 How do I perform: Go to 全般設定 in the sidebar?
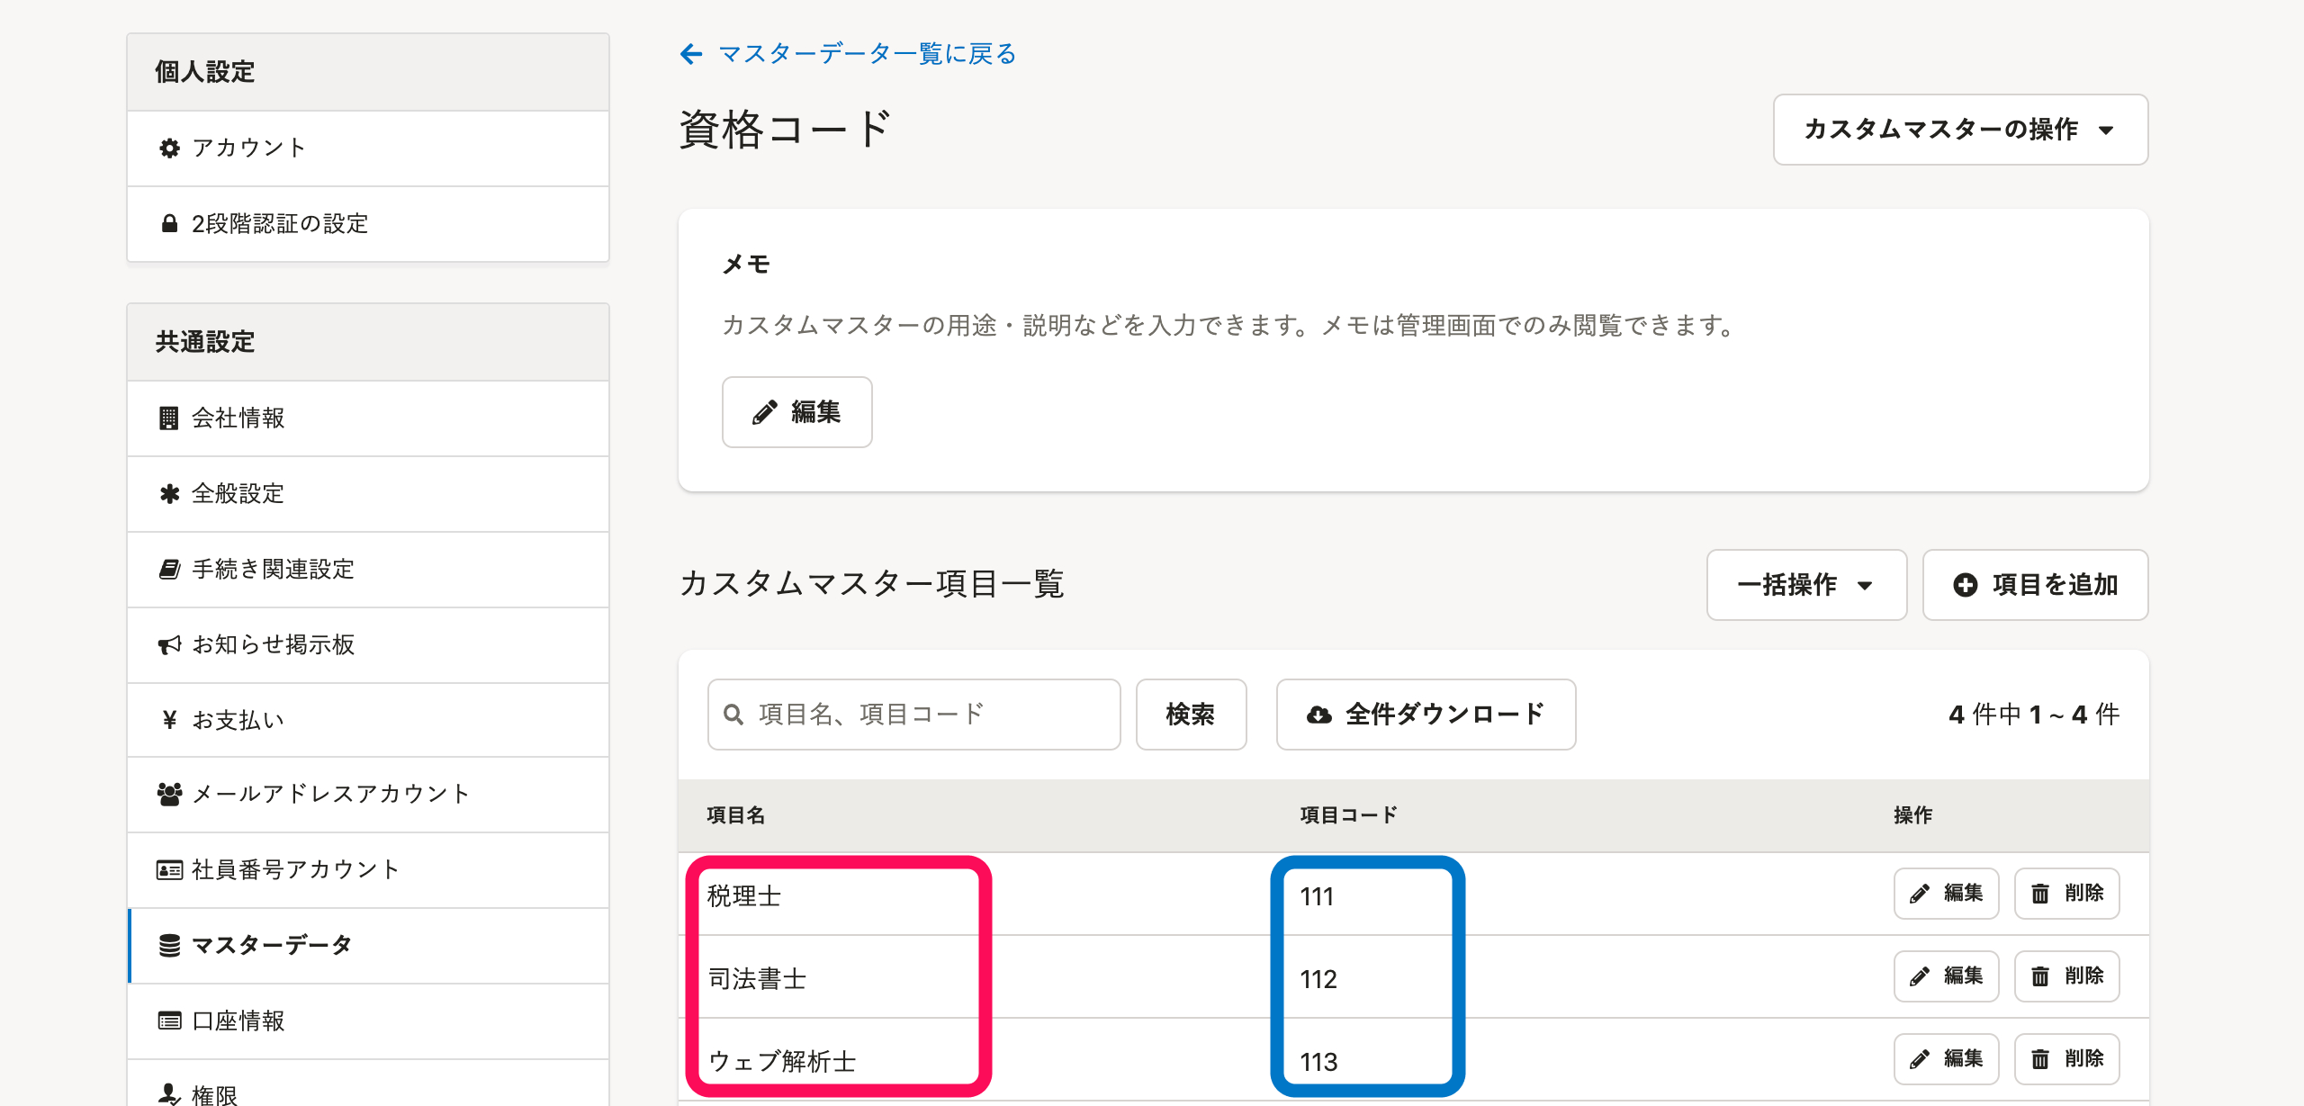368,493
